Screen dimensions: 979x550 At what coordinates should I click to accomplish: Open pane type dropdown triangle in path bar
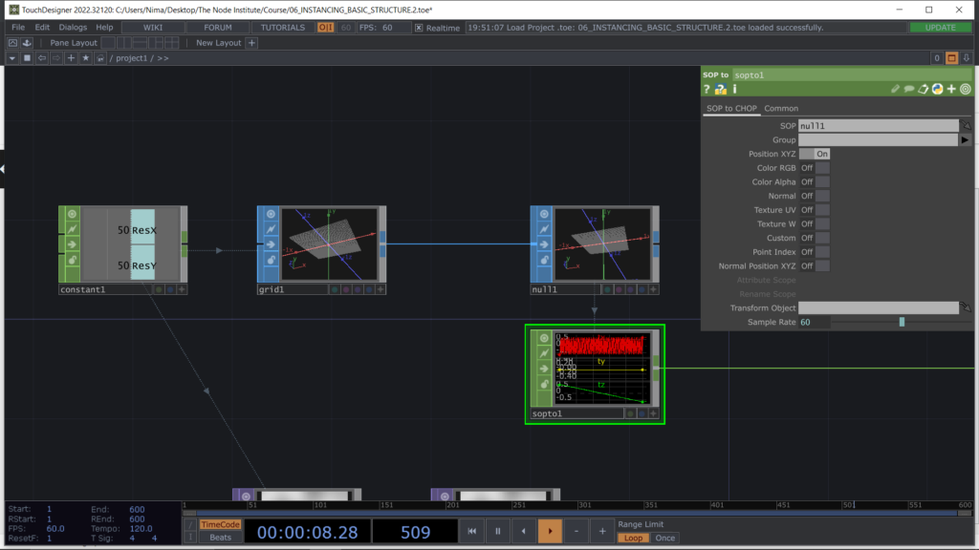11,58
